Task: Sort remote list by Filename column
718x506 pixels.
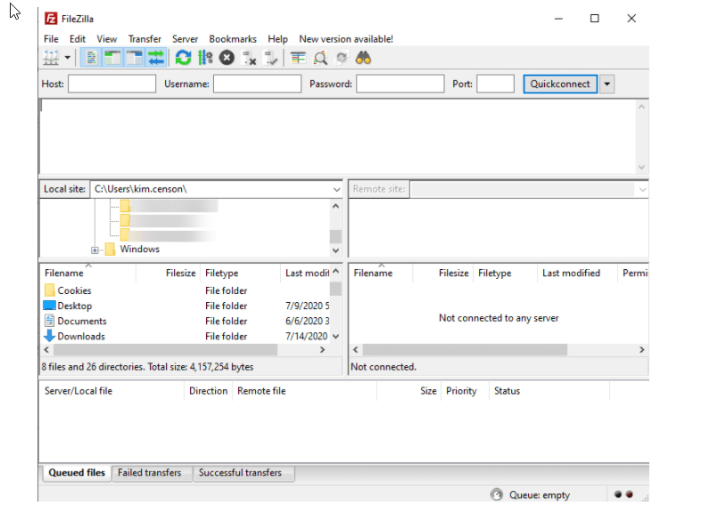Action: pyautogui.click(x=381, y=273)
